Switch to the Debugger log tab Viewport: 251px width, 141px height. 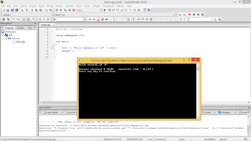(226, 112)
